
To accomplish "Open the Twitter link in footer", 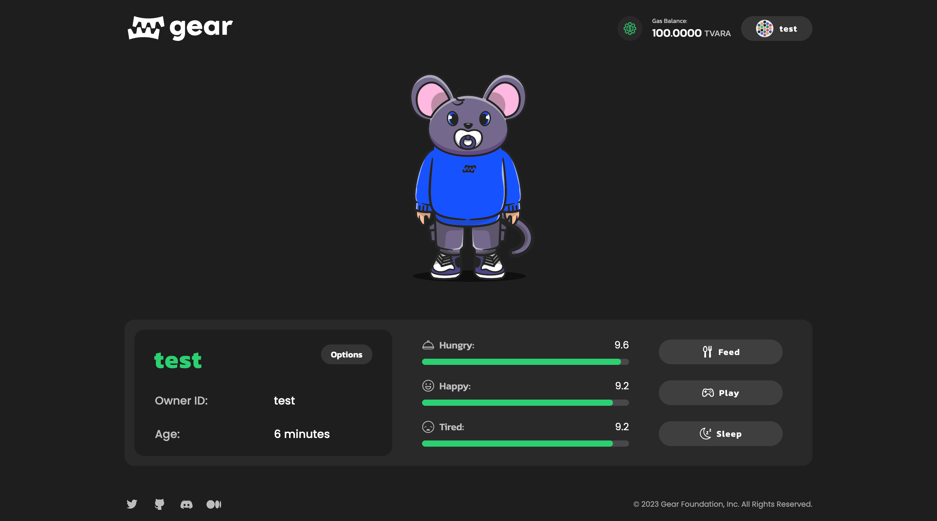I will [x=132, y=504].
